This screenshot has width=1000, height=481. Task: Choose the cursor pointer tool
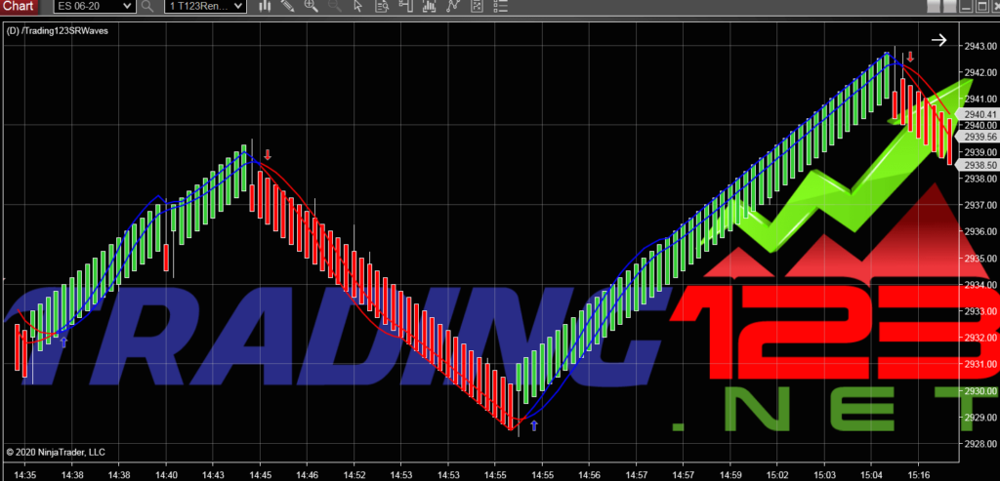point(357,7)
